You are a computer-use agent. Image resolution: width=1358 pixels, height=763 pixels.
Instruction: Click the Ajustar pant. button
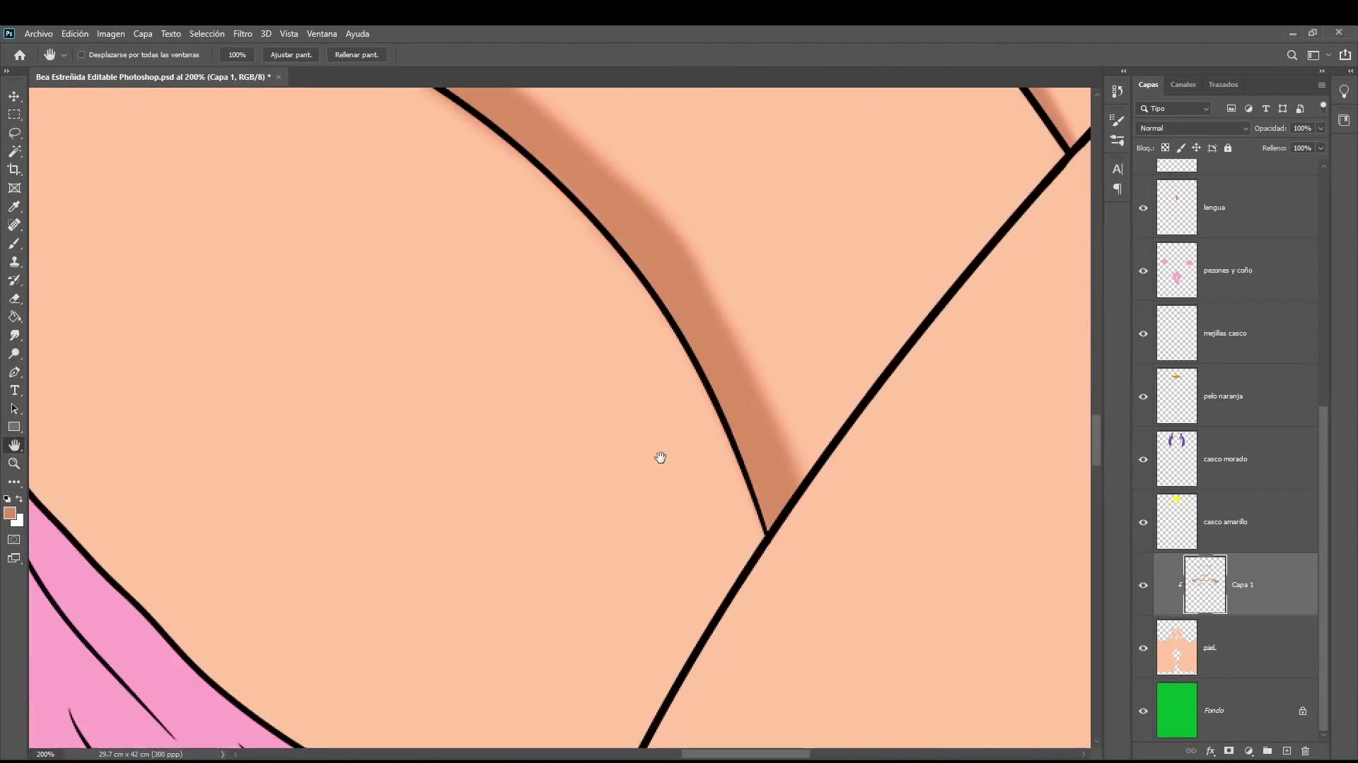[291, 54]
